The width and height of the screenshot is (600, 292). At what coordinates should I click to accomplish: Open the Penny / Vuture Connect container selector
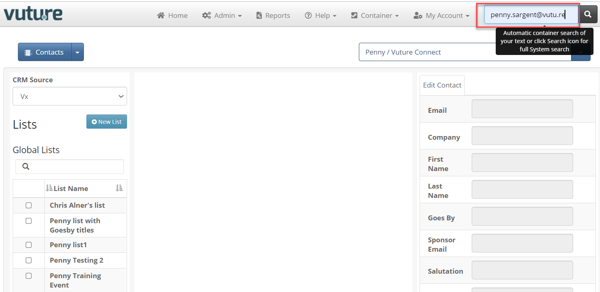(465, 52)
